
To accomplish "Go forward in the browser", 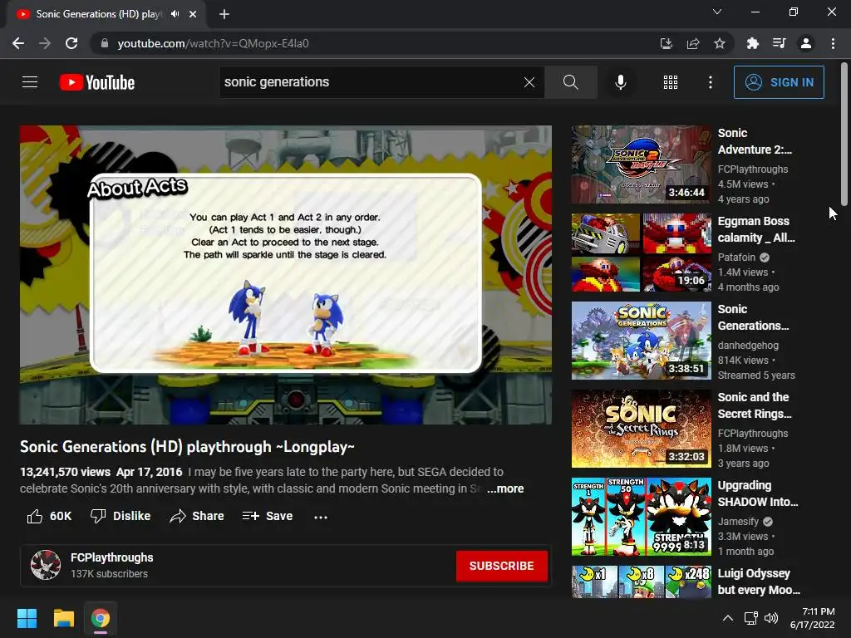I will [x=45, y=43].
